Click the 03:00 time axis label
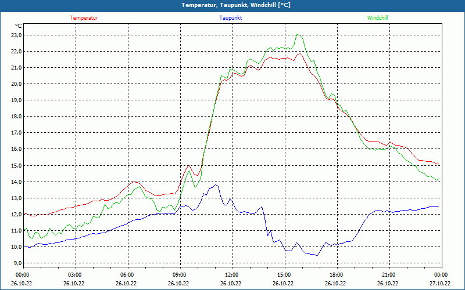 [x=76, y=275]
